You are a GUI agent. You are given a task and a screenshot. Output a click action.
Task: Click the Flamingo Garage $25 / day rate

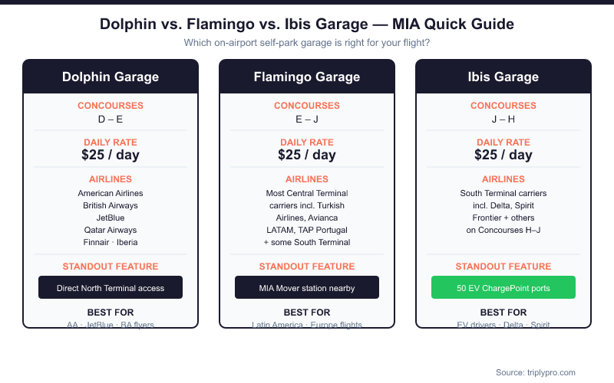307,155
